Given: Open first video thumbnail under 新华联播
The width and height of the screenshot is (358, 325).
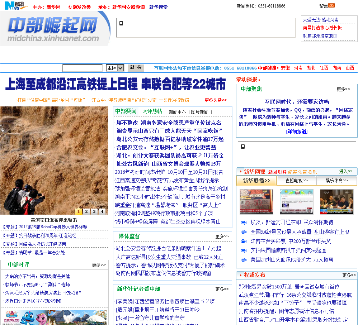Looking at the screenshot, I should click(256, 202).
